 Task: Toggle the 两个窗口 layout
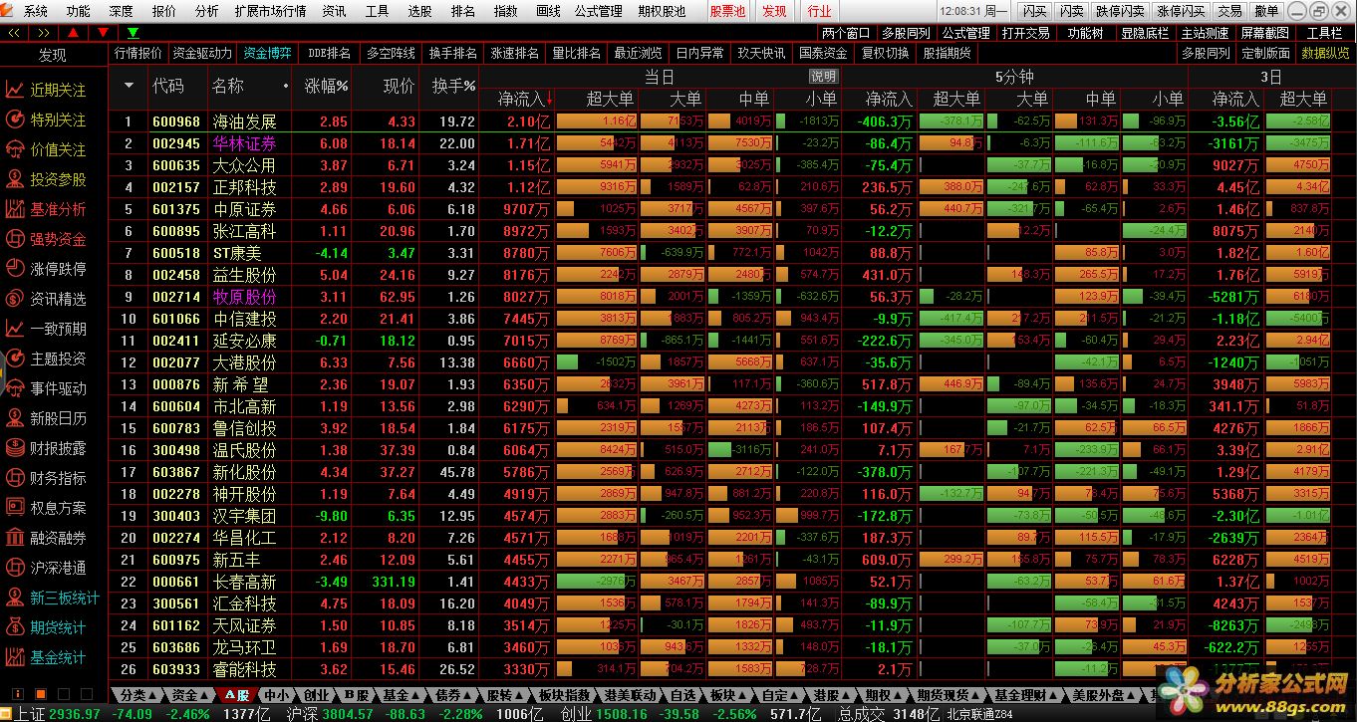coord(847,33)
